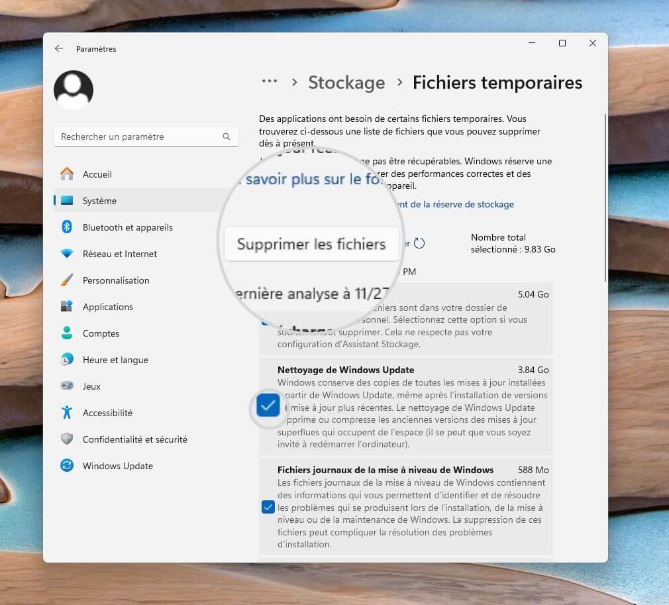669x605 pixels.
Task: Expand the breadcrumb ellipsis menu
Action: pos(270,81)
